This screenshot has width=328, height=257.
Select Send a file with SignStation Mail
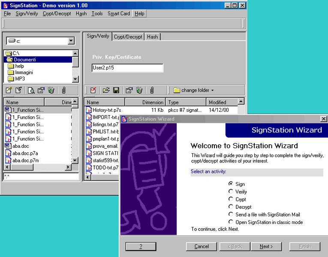tap(231, 214)
